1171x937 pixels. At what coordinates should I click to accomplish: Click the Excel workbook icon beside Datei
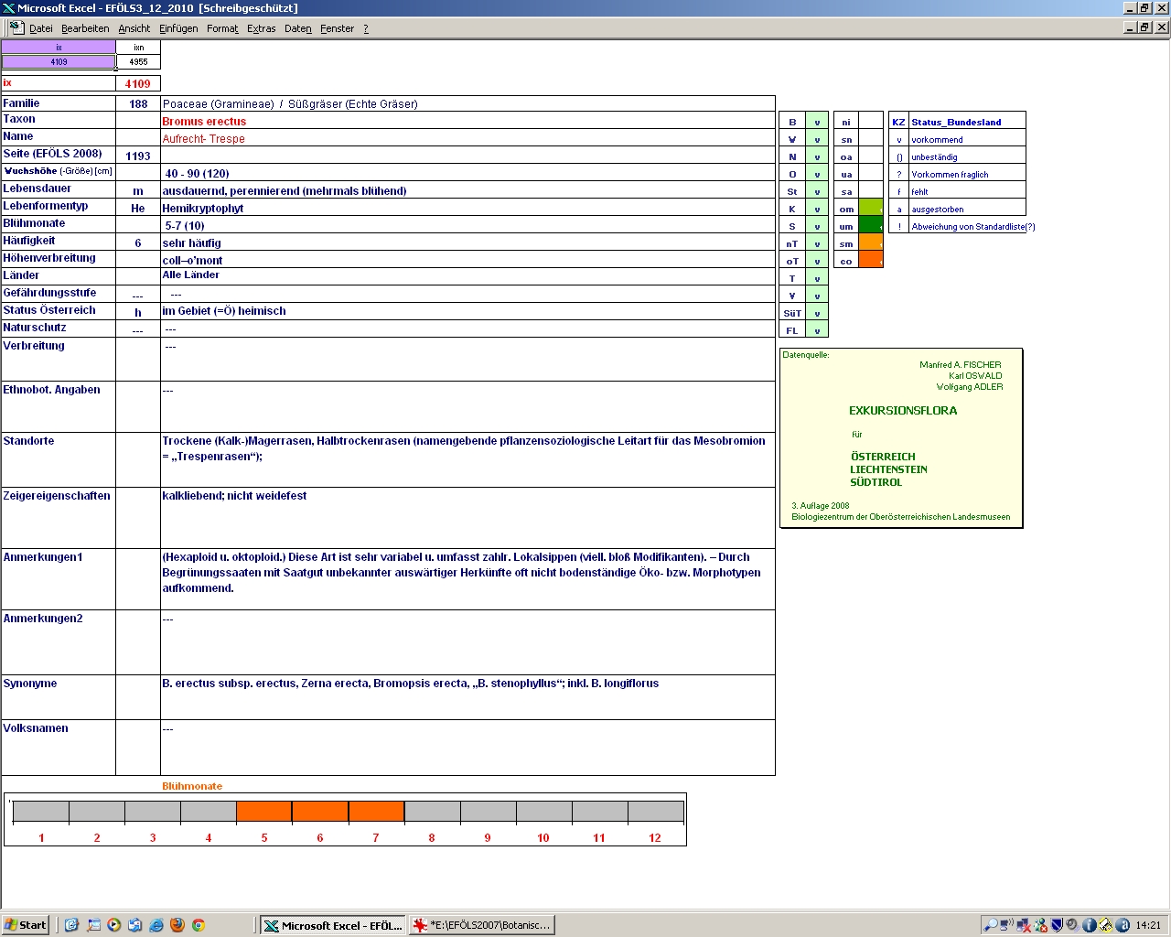click(x=16, y=27)
